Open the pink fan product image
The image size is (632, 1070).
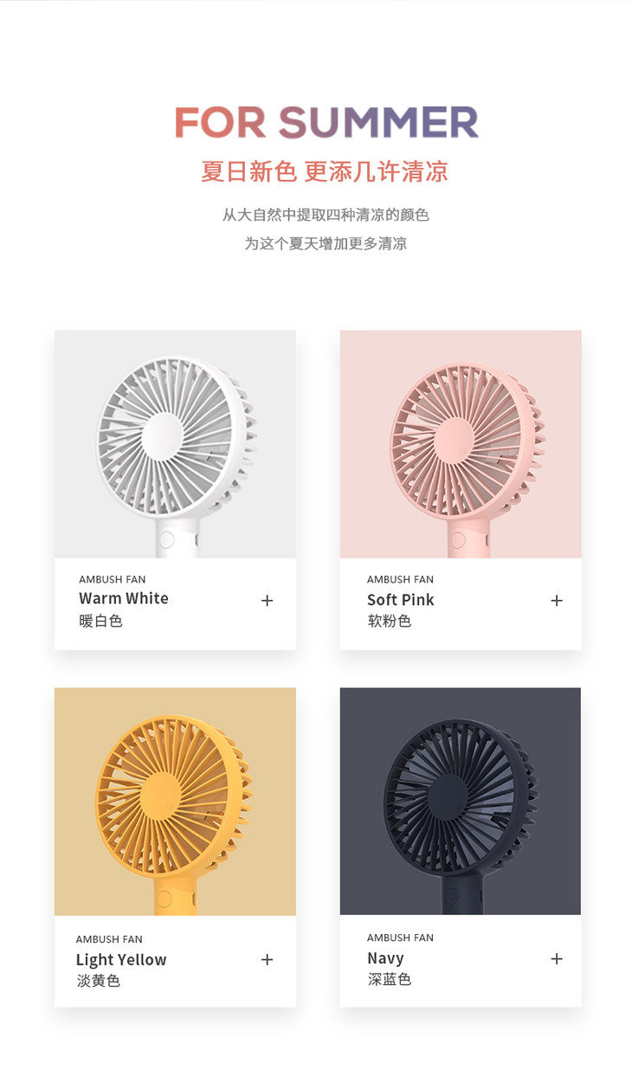461,444
